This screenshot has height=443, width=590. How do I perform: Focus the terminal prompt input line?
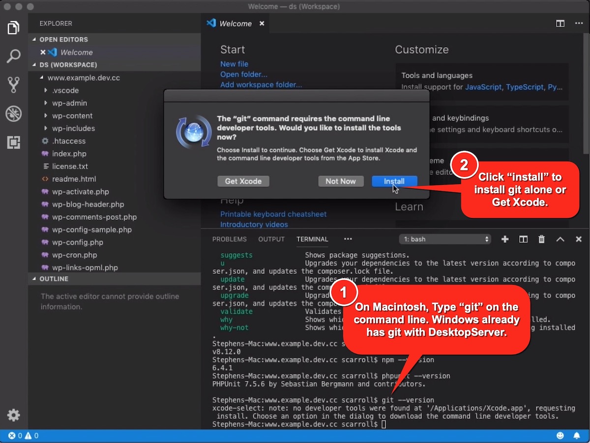[383, 424]
